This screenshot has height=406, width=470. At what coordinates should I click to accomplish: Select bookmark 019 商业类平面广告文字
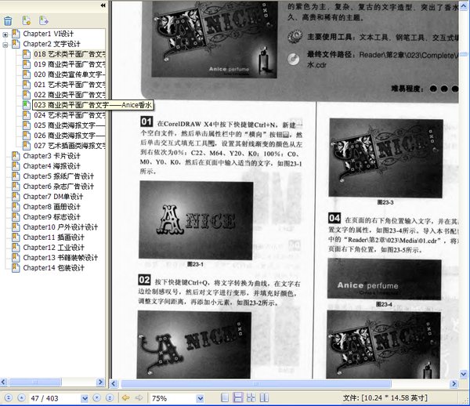pos(69,64)
